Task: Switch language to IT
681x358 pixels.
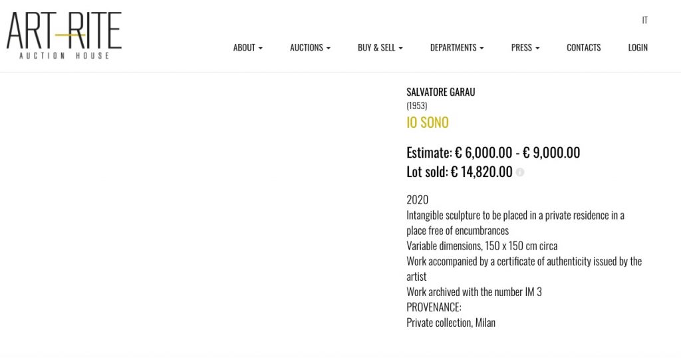Action: pyautogui.click(x=644, y=20)
